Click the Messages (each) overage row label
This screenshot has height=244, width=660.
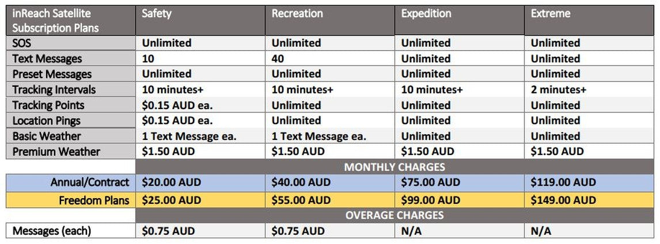click(52, 231)
